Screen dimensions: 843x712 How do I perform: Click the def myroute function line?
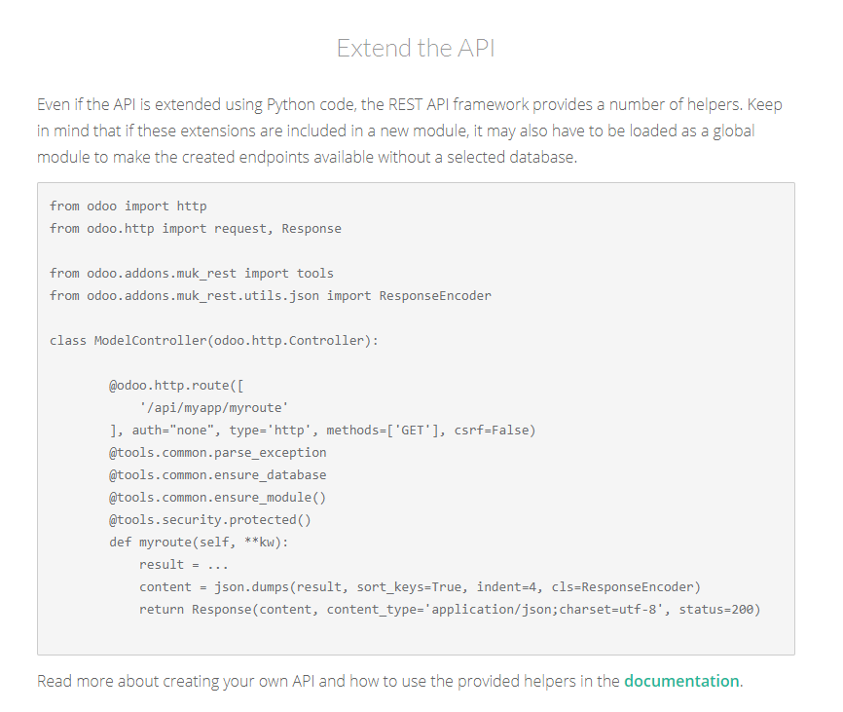[199, 543]
